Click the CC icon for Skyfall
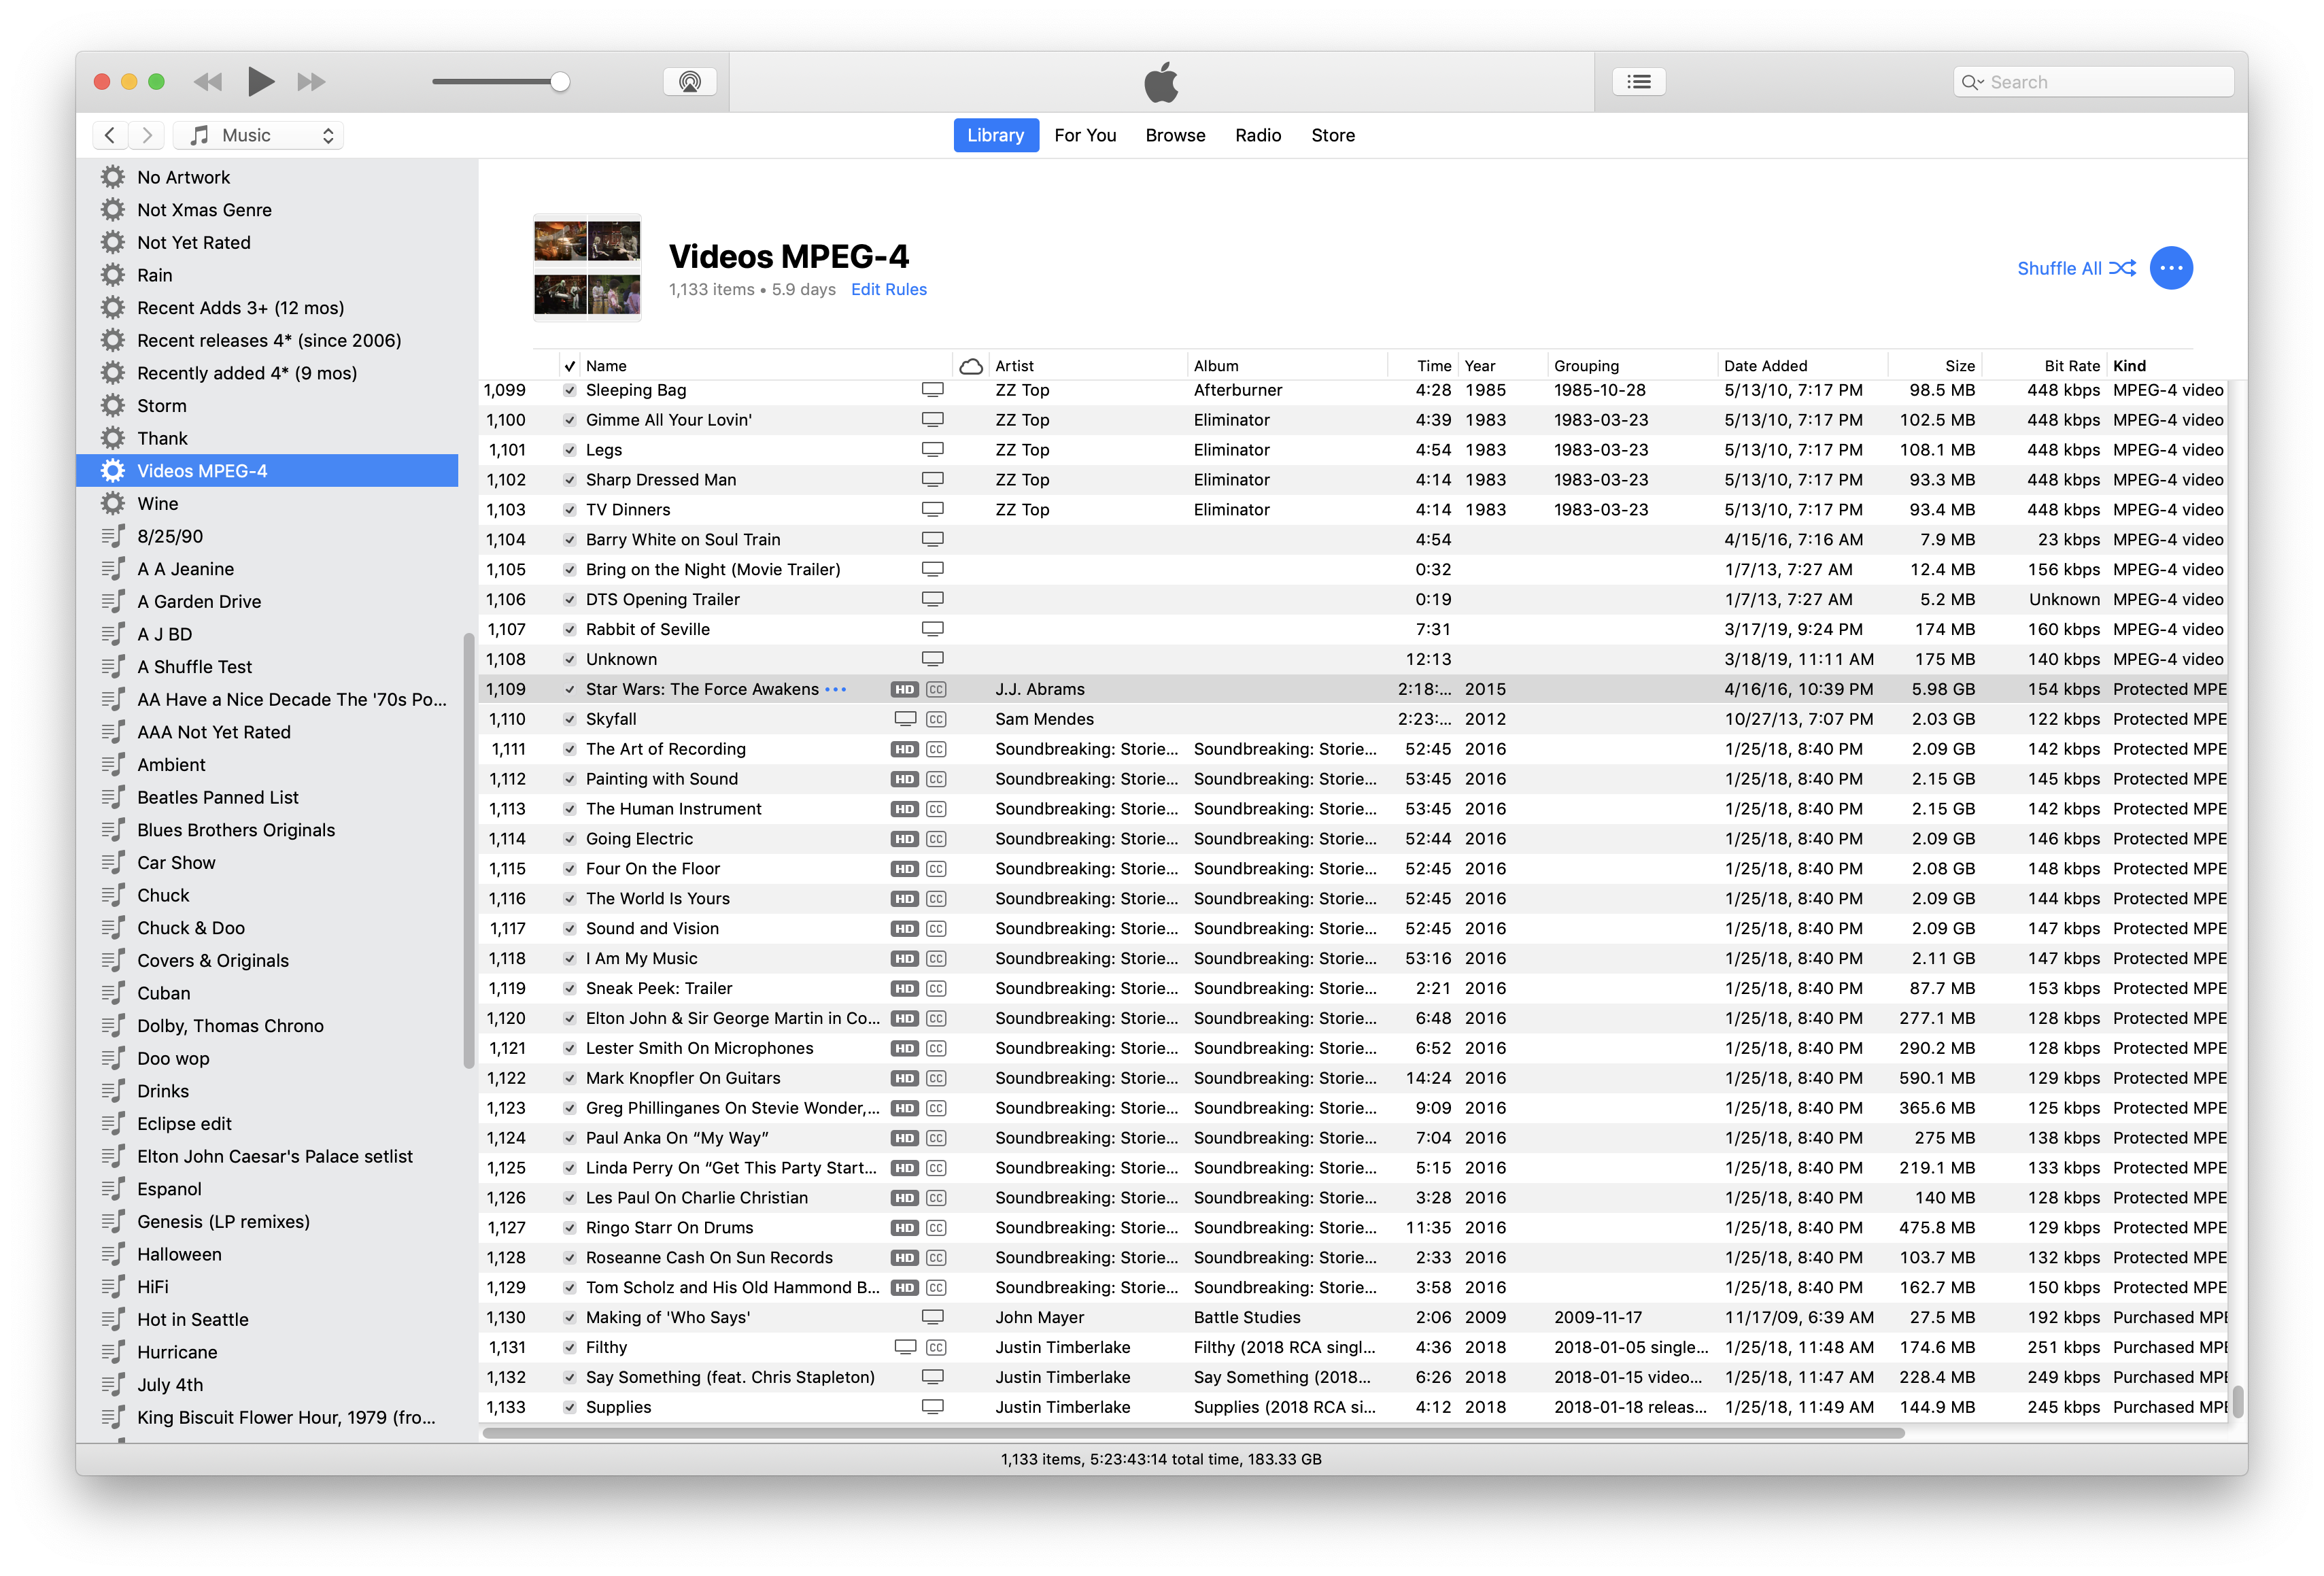The height and width of the screenshot is (1576, 2324). pyautogui.click(x=936, y=719)
